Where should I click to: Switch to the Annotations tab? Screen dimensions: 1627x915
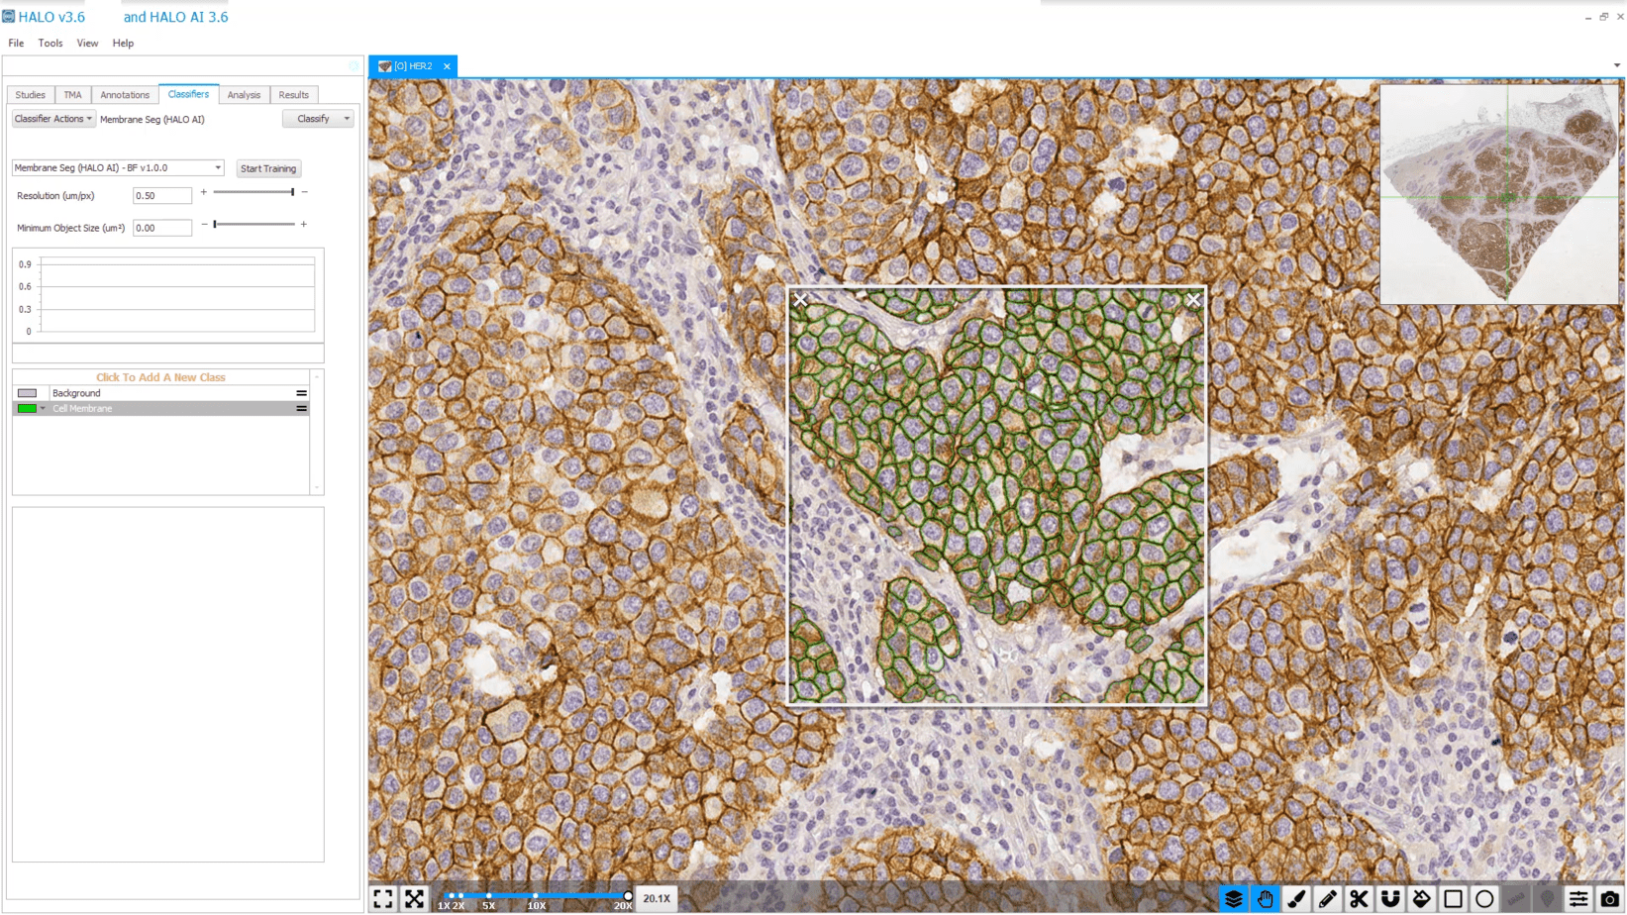pos(125,95)
